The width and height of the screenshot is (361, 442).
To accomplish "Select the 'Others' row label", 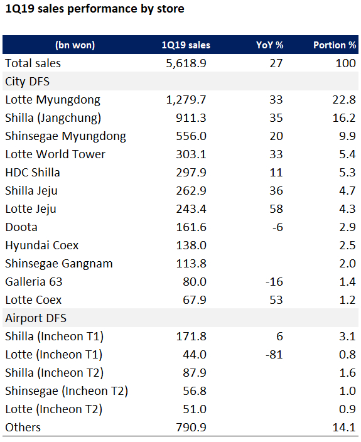I will pos(23,428).
